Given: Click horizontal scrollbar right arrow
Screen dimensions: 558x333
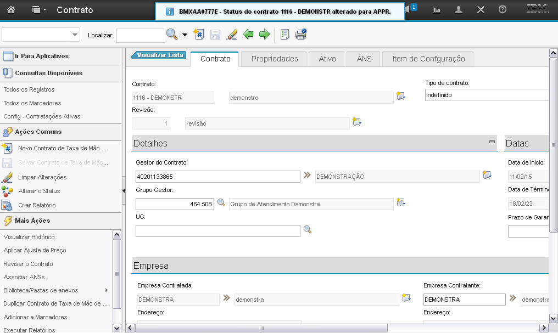Looking at the screenshot, I should click(543, 328).
